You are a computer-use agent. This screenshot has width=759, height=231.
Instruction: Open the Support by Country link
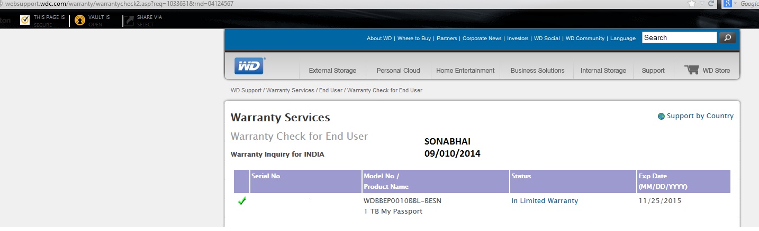tap(700, 116)
